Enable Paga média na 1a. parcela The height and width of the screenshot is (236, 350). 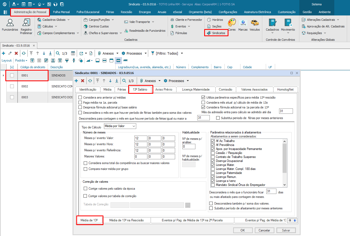80,103
